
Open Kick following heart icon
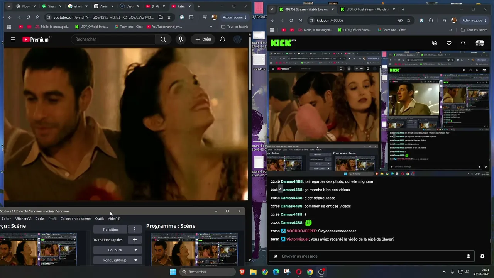[x=449, y=43]
